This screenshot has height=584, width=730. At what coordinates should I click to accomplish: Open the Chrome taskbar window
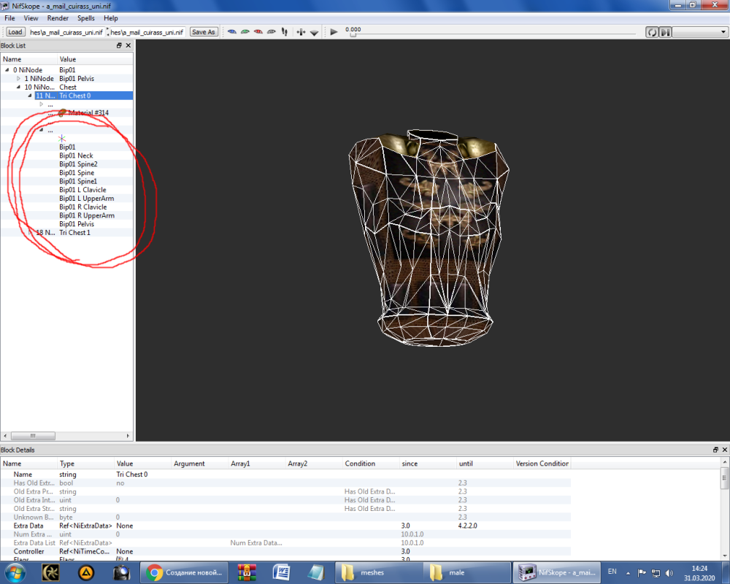(x=184, y=572)
